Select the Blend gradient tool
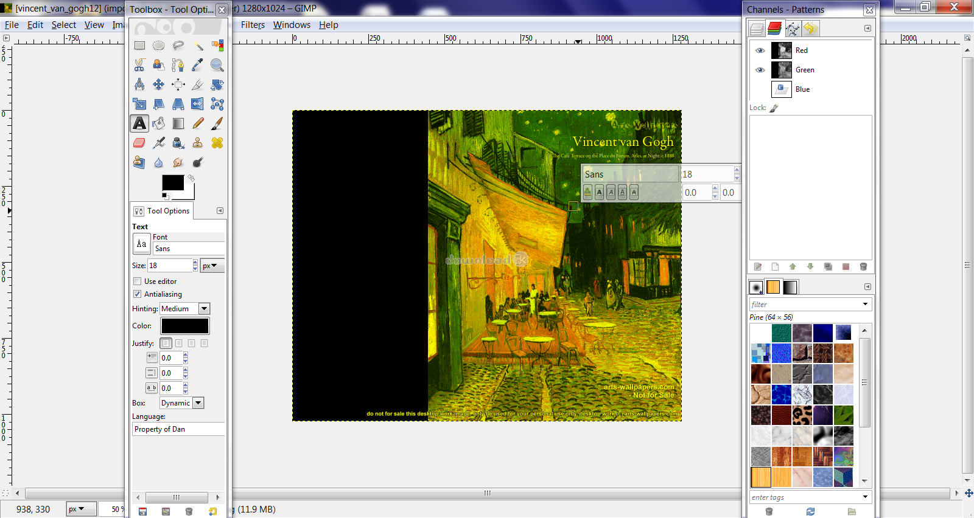This screenshot has height=518, width=974. [x=178, y=123]
